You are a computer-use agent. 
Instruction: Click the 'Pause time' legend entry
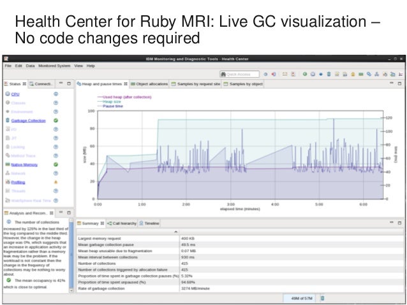coord(110,106)
